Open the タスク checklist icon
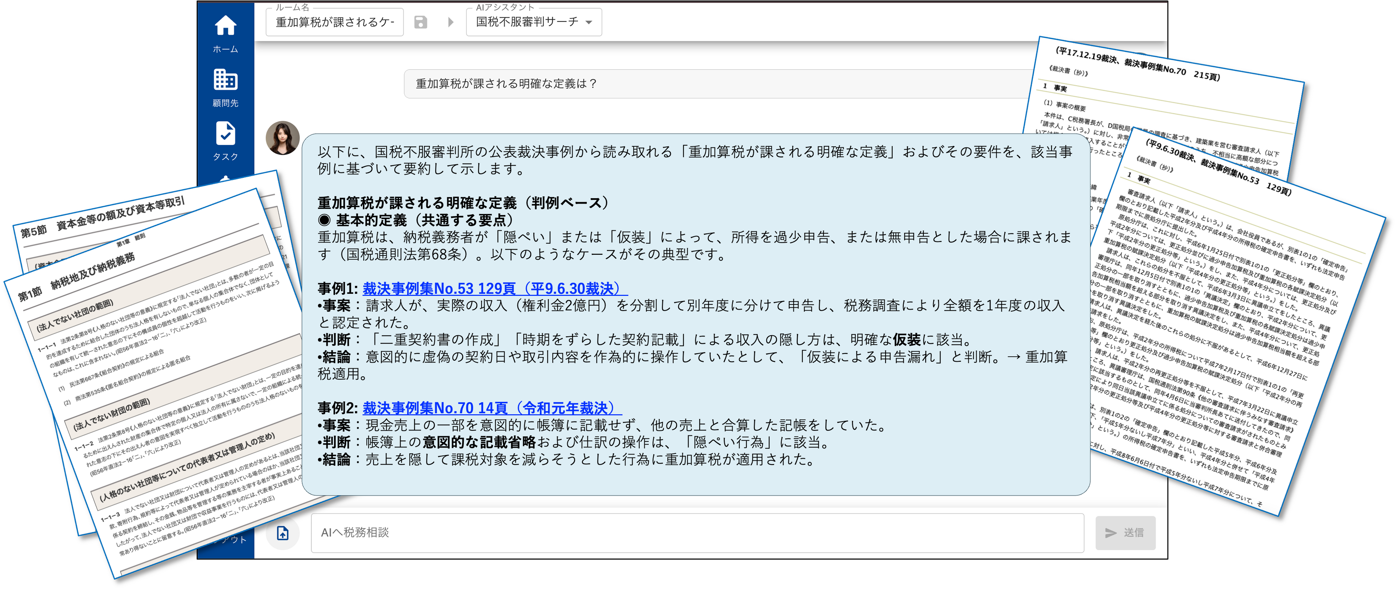 pos(225,134)
